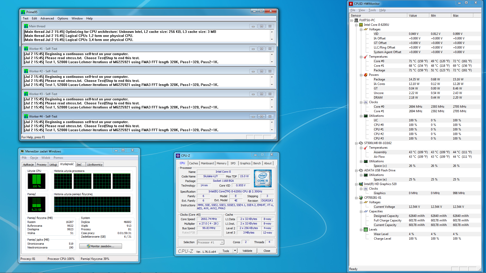Click the shield icon on Monitor zasobów button

pos(89,246)
